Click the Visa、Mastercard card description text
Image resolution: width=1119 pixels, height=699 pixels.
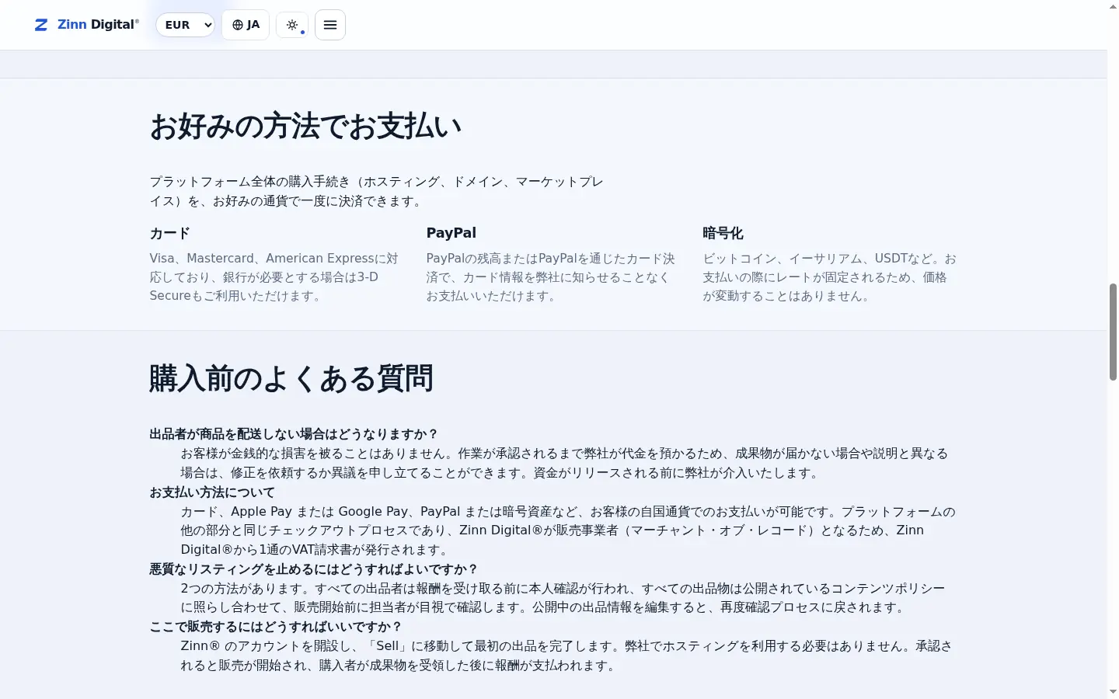coord(275,277)
